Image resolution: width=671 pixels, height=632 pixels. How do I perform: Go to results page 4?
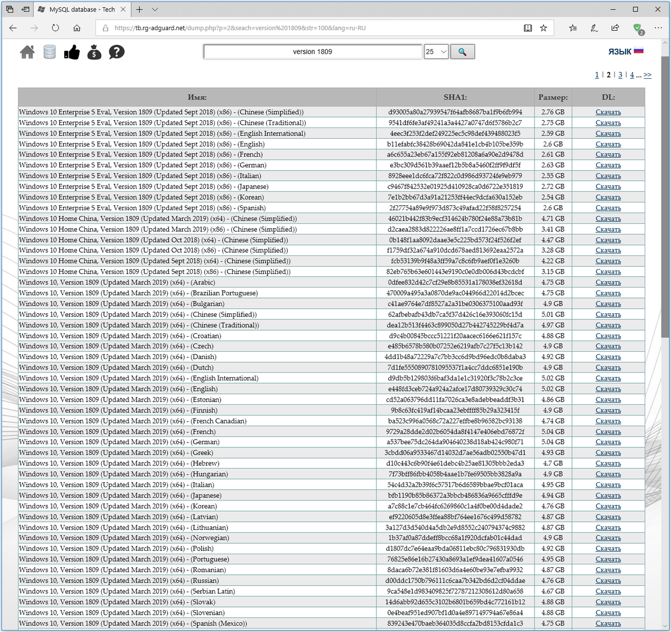point(632,75)
